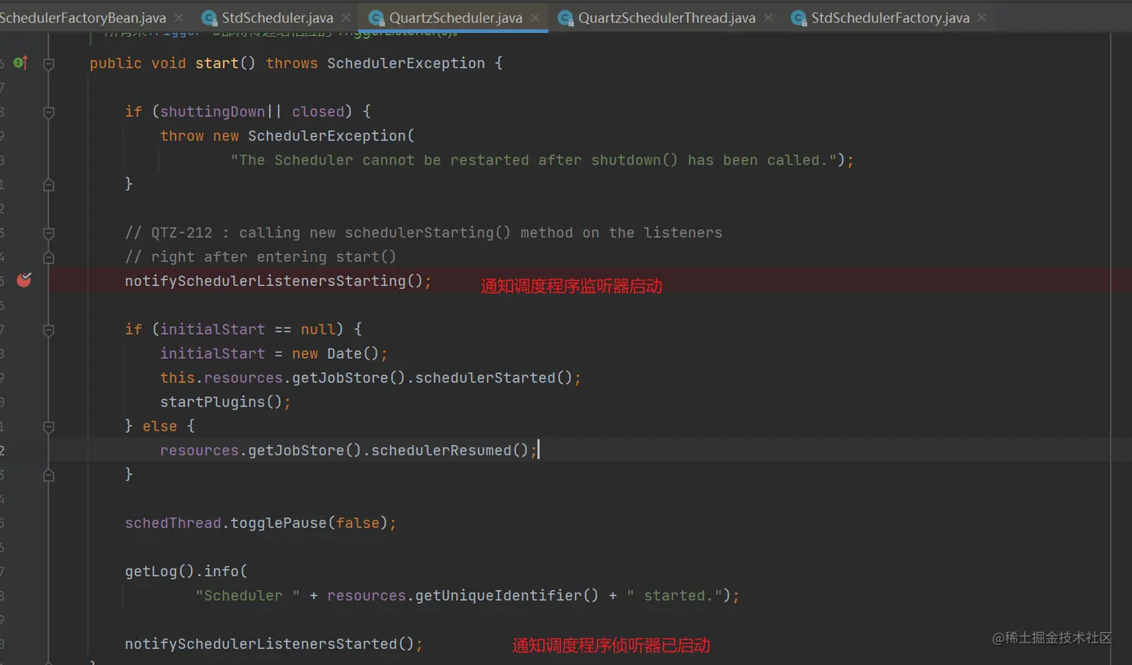
Task: Click the 'else' keyword
Action: pos(159,426)
